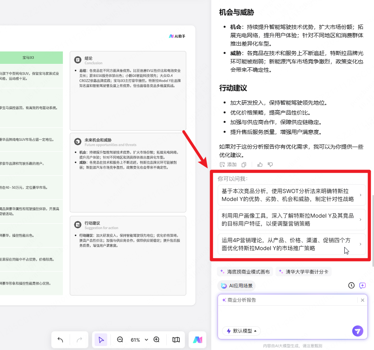Screen dimensions: 374x350
Task: Open chat history with the clock icon
Action: (x=351, y=285)
